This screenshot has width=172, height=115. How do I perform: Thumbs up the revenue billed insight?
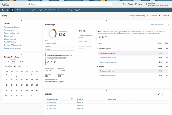[x=103, y=37]
